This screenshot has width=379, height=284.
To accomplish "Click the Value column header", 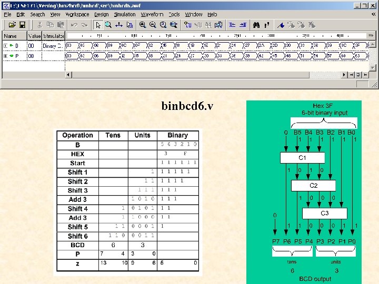I will pos(34,36).
